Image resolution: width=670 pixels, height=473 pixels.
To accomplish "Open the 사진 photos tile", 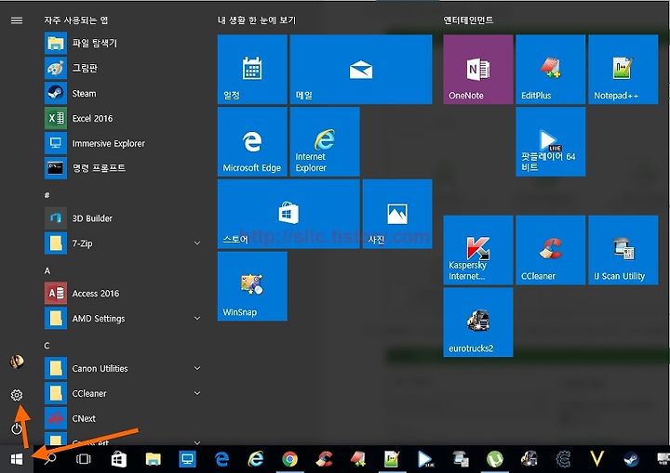I will pos(397,214).
